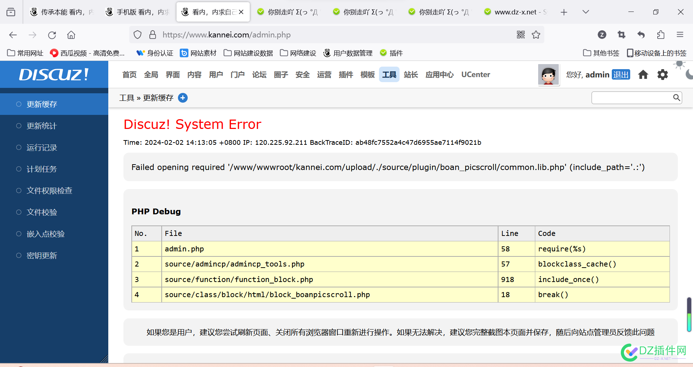Open the 常用网址 bookmark folder

point(25,53)
